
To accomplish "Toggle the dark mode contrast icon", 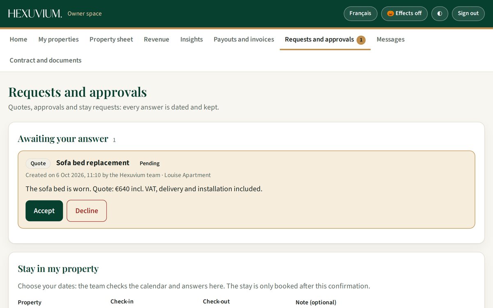I will [440, 14].
